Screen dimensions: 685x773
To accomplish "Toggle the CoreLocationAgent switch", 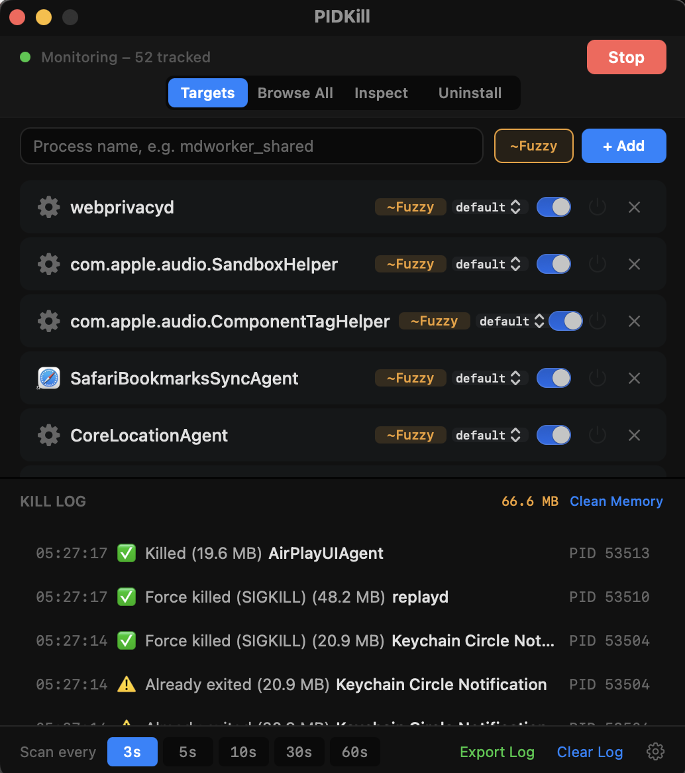I will (x=553, y=436).
